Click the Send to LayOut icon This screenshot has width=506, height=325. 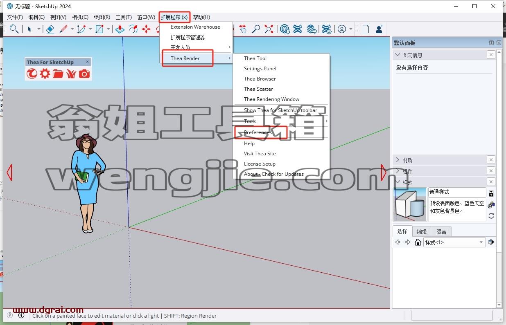312,29
